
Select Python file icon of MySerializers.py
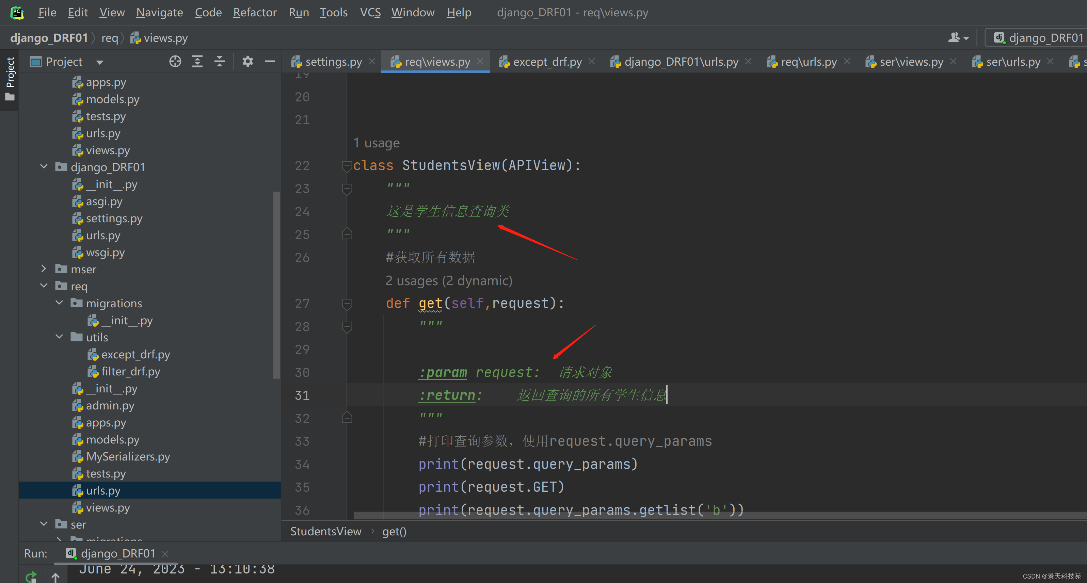click(x=78, y=456)
